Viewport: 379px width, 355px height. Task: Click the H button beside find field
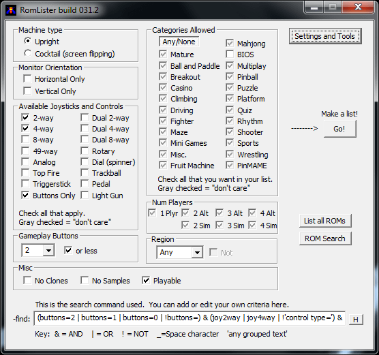pyautogui.click(x=356, y=320)
